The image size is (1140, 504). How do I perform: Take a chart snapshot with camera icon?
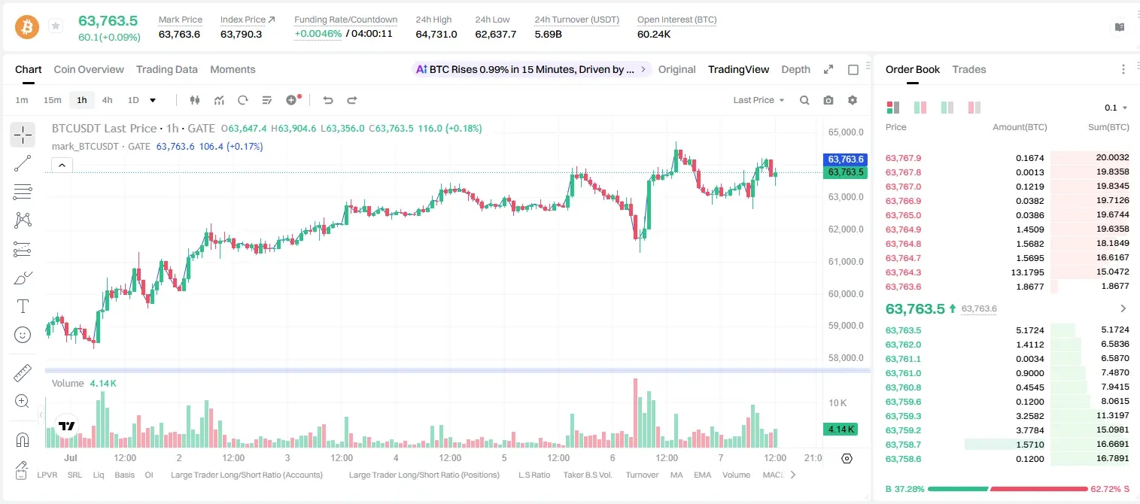click(828, 100)
